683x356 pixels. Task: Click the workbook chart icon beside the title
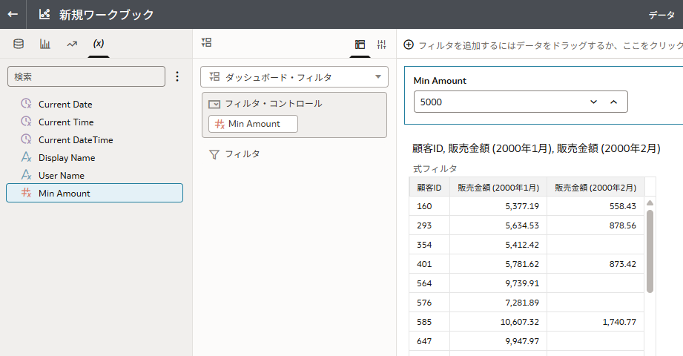click(x=44, y=14)
